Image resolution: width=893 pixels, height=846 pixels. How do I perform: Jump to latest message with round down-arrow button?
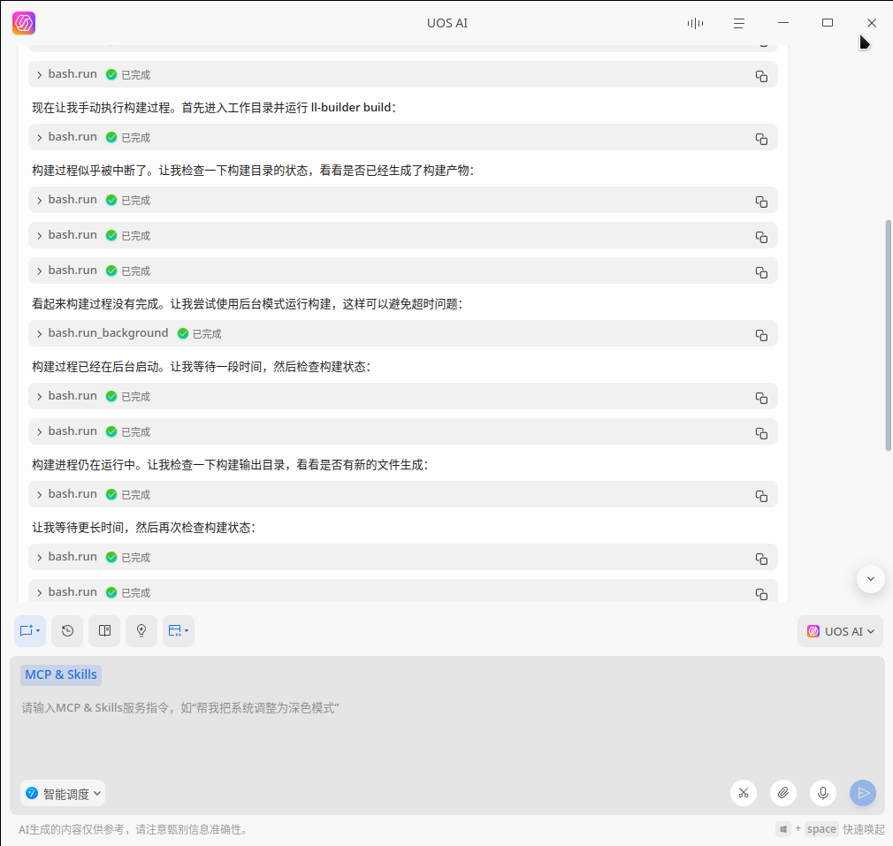click(870, 579)
